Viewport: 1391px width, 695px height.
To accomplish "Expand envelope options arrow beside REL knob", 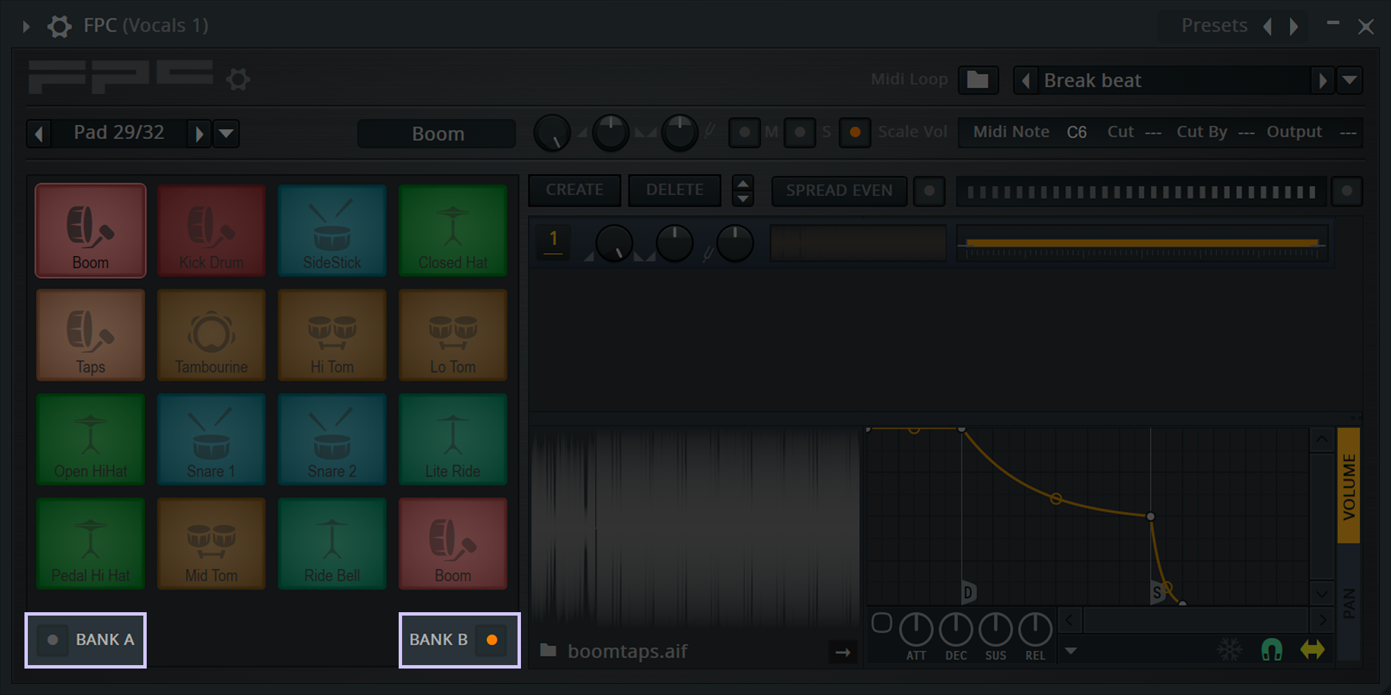I will [x=1071, y=651].
